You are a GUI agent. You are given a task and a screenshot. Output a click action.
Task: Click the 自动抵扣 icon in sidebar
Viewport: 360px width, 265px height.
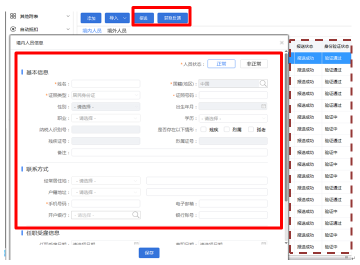(13, 29)
